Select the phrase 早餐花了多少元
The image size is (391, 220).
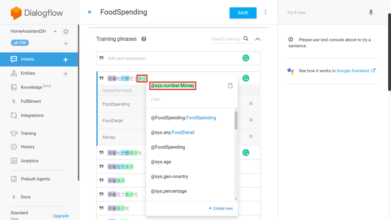click(122, 194)
